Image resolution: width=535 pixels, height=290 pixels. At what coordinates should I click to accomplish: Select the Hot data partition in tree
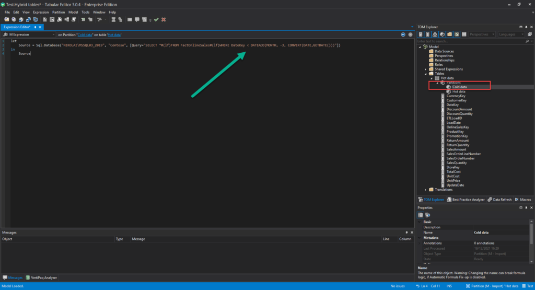[459, 91]
